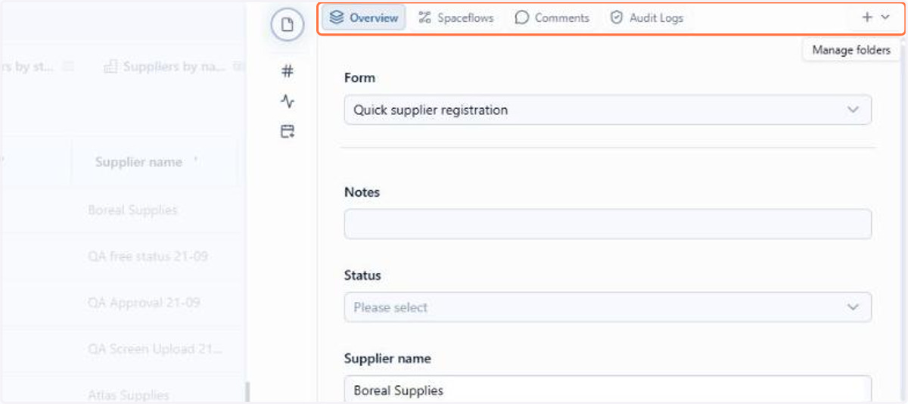Click the calendar add sidebar icon
908x404 pixels.
(288, 132)
